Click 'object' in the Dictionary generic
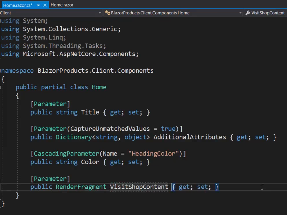 click(135, 137)
